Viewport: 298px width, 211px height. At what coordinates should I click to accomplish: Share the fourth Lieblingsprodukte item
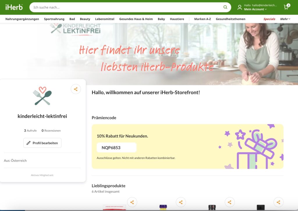tap(279, 202)
